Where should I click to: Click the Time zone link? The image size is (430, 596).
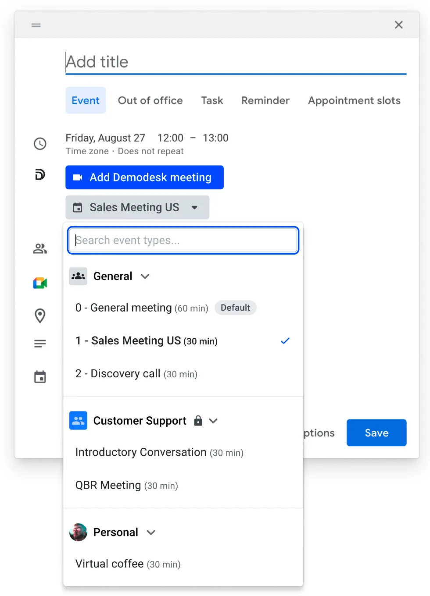point(87,151)
